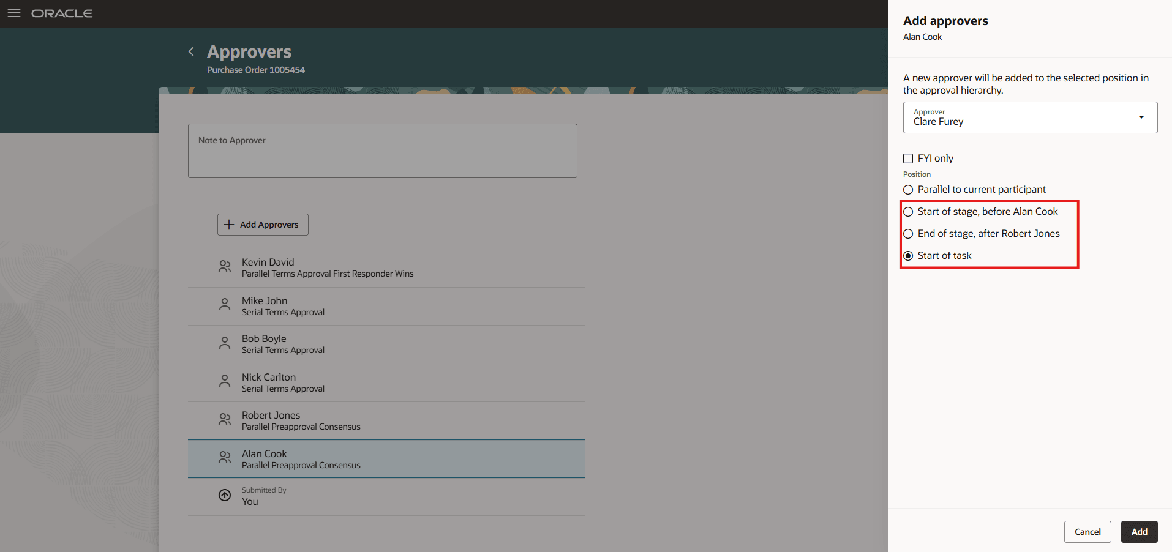This screenshot has height=552, width=1172.
Task: Select the Alan Cook approver row
Action: pyautogui.click(x=386, y=458)
